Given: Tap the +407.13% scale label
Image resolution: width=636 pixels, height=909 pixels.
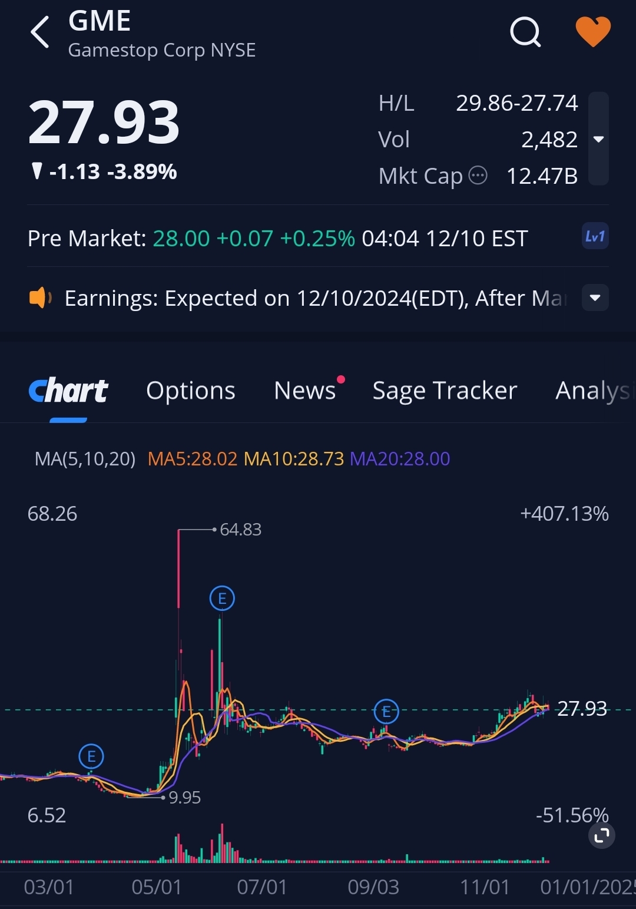Looking at the screenshot, I should click(564, 514).
